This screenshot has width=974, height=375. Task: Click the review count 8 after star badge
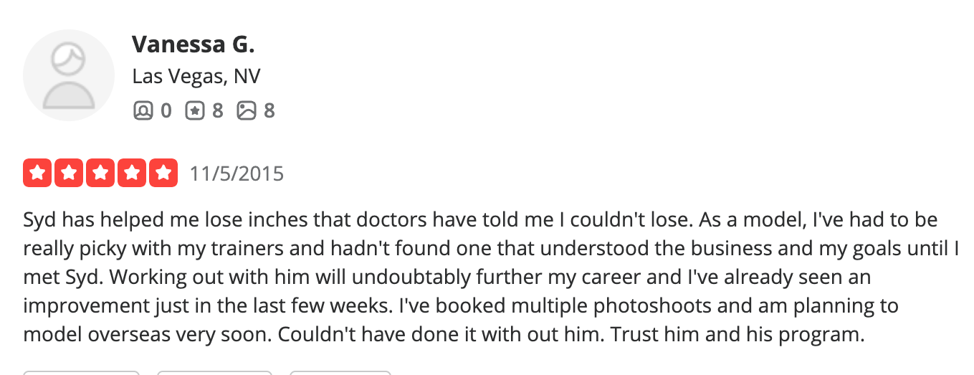(217, 110)
